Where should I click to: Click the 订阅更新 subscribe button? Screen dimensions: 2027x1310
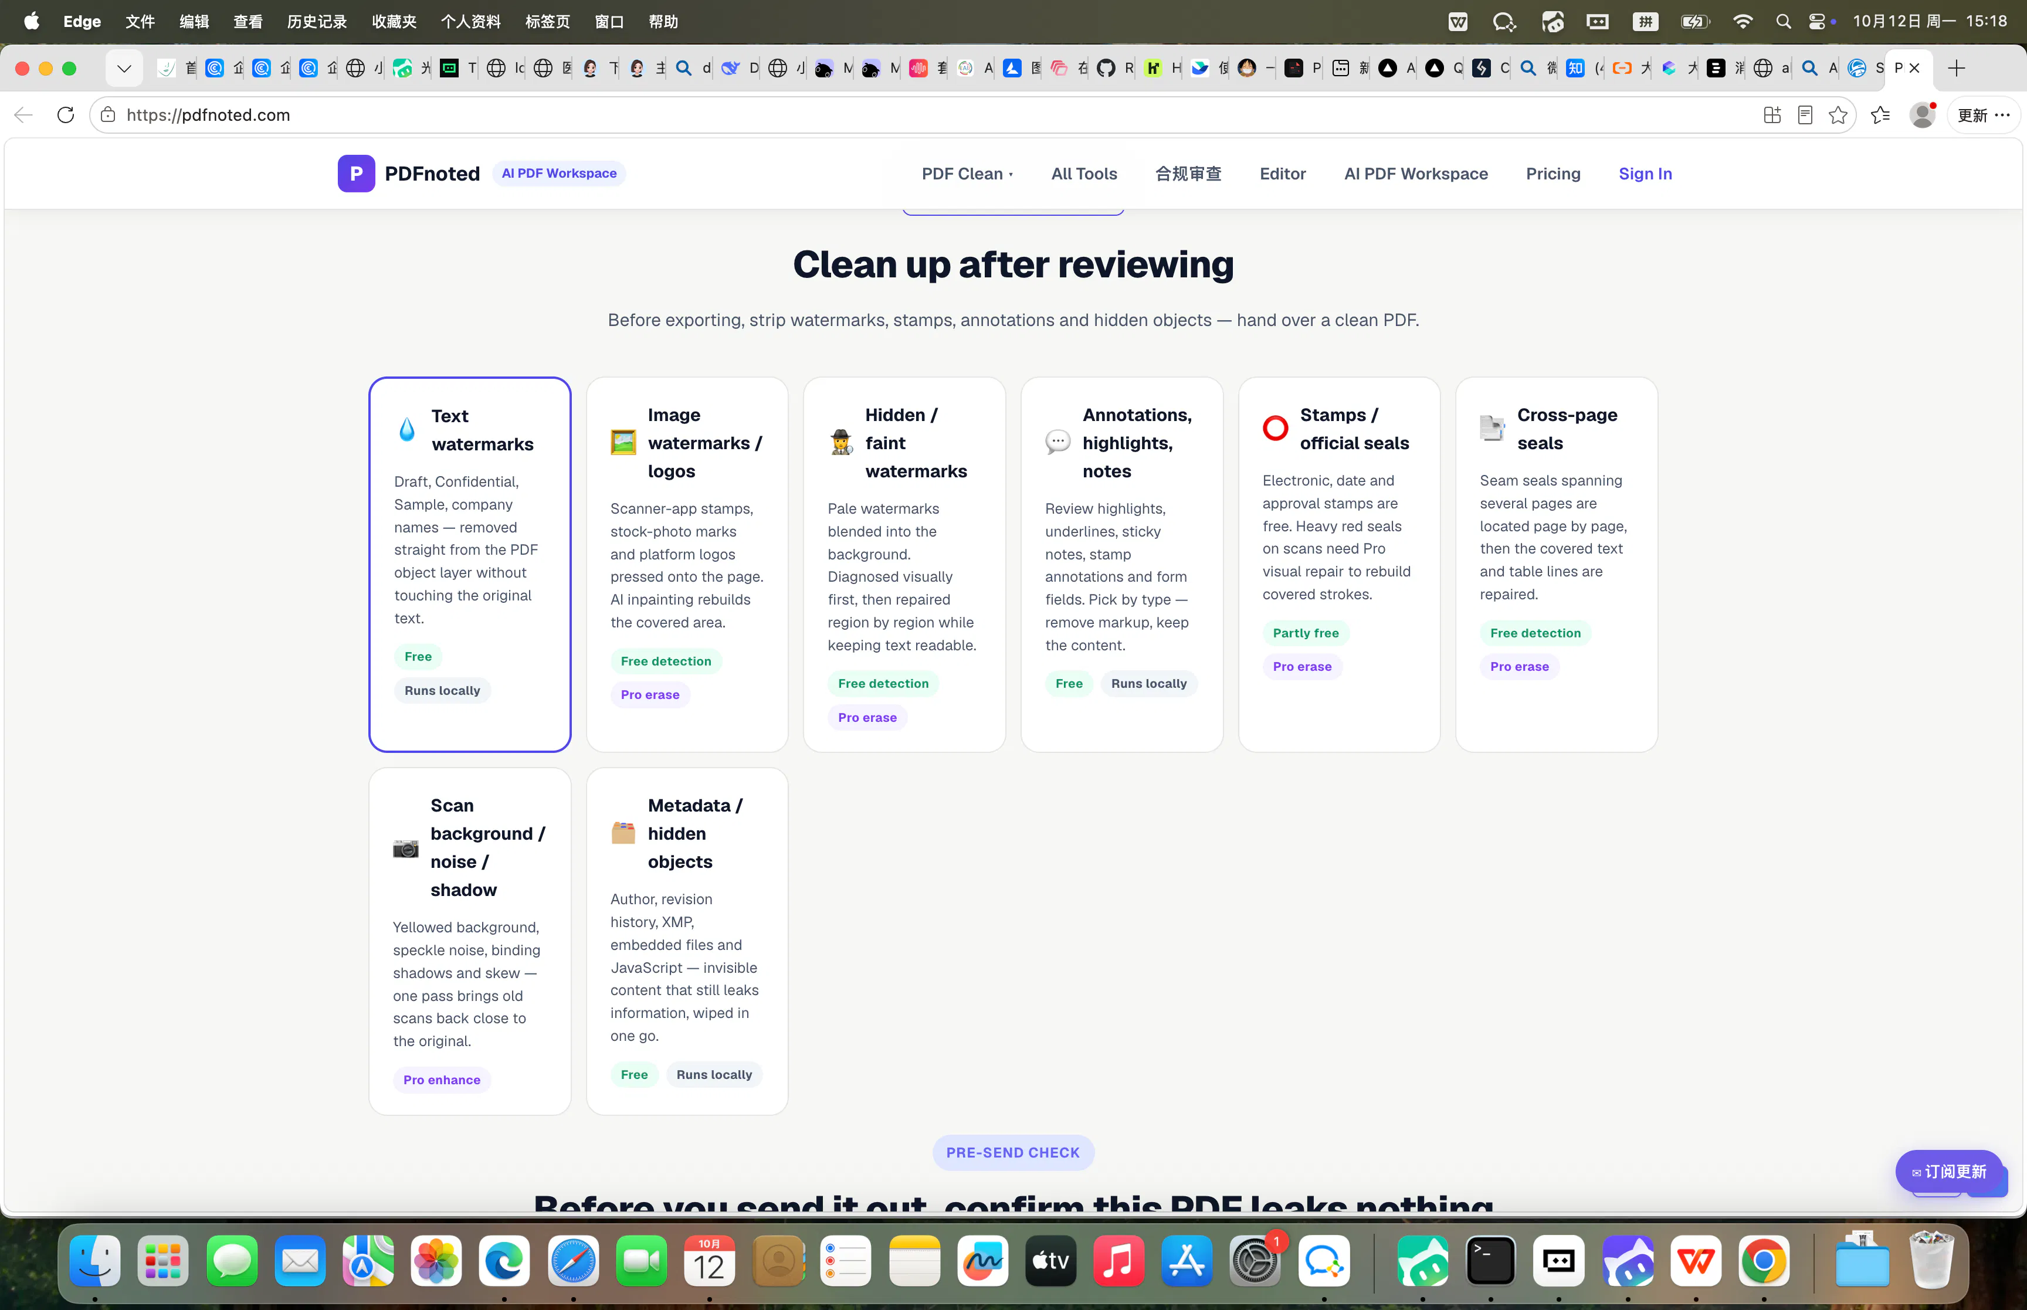(x=1948, y=1172)
